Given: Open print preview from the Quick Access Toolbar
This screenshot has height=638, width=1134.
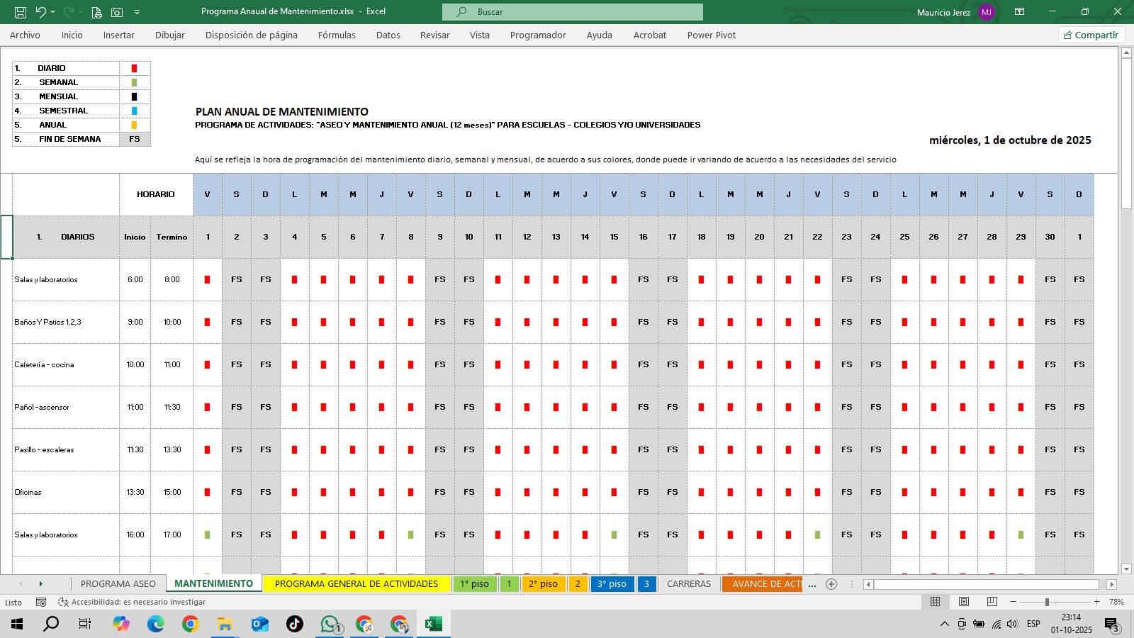Looking at the screenshot, I should (96, 12).
